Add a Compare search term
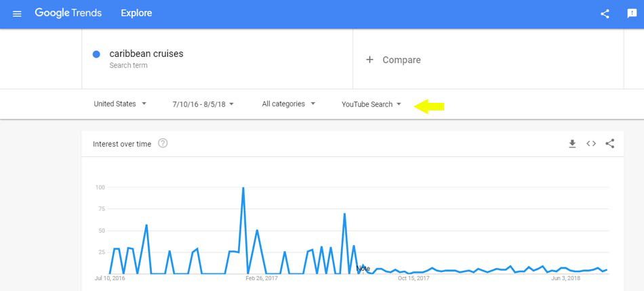644x291 pixels. (x=401, y=60)
